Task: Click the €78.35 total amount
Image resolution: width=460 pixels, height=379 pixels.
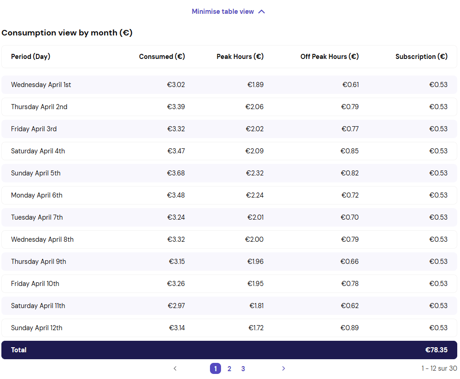Action: pyautogui.click(x=436, y=350)
